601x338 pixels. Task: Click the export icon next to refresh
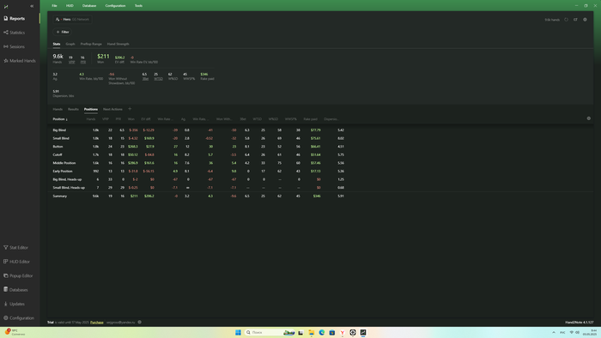coord(575,20)
